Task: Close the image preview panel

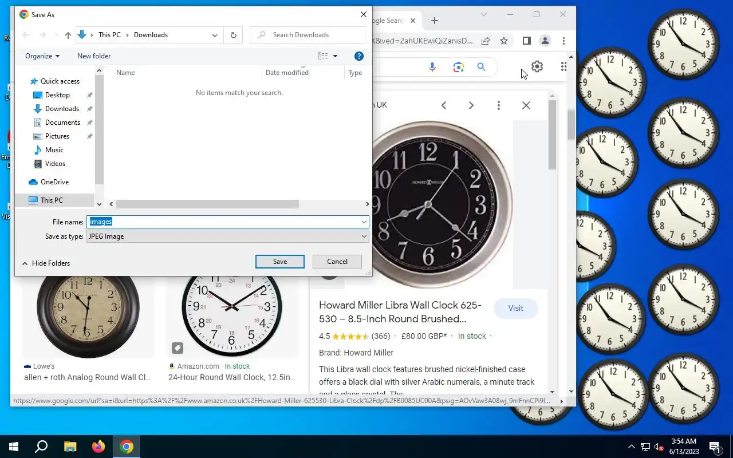Action: pyautogui.click(x=526, y=105)
